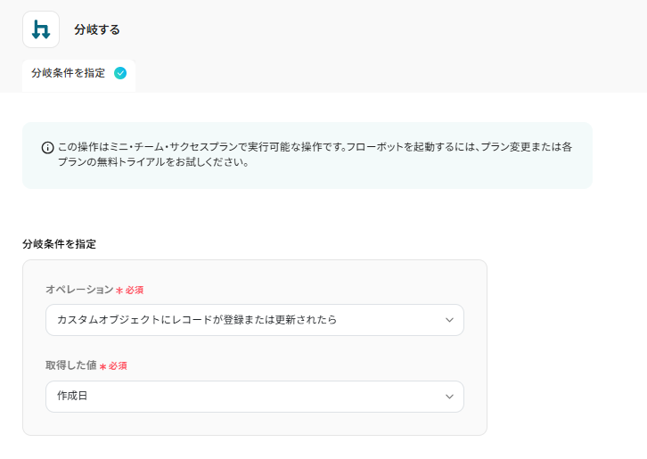This screenshot has width=647, height=459.
Task: Click the teal checkmark on the tab
Action: click(120, 73)
